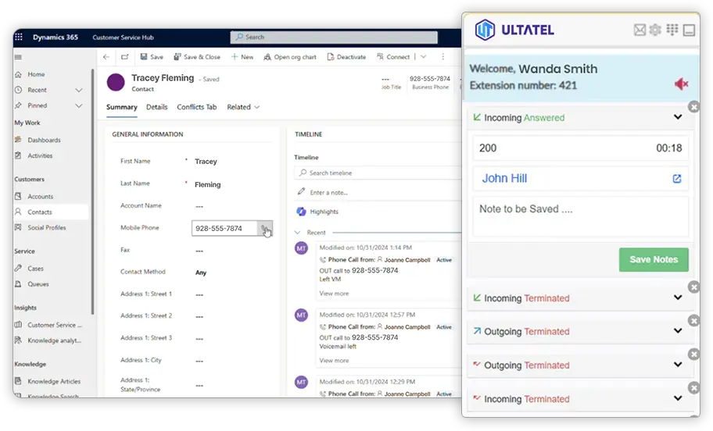Expand the Related tab dropdown
Viewport: 713px width, 431px height.
tap(243, 107)
